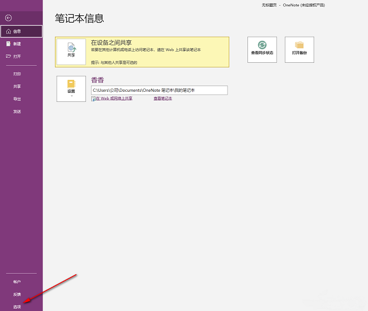Expand the 设置 (Settings) notebook dropdown
This screenshot has width=368, height=311.
click(x=71, y=88)
